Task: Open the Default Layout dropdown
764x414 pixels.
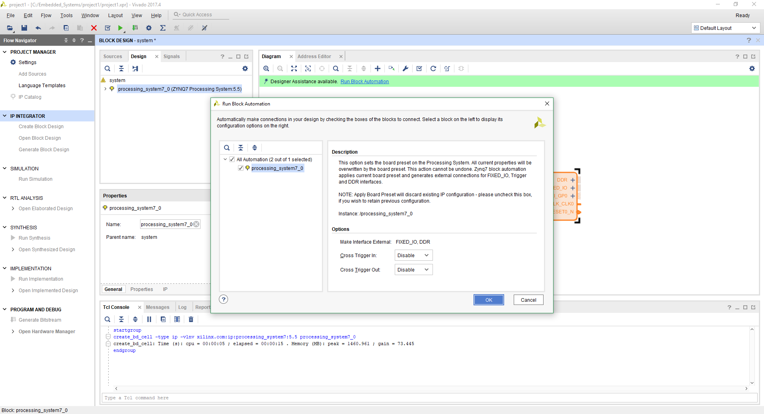Action: [x=725, y=28]
